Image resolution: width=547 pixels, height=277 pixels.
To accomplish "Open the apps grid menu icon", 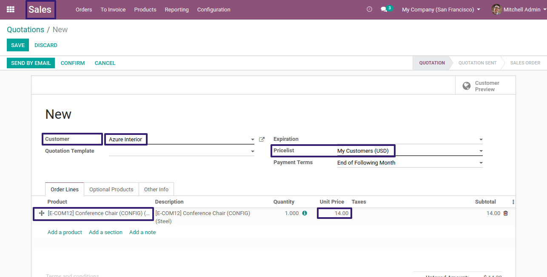I will click(x=11, y=9).
